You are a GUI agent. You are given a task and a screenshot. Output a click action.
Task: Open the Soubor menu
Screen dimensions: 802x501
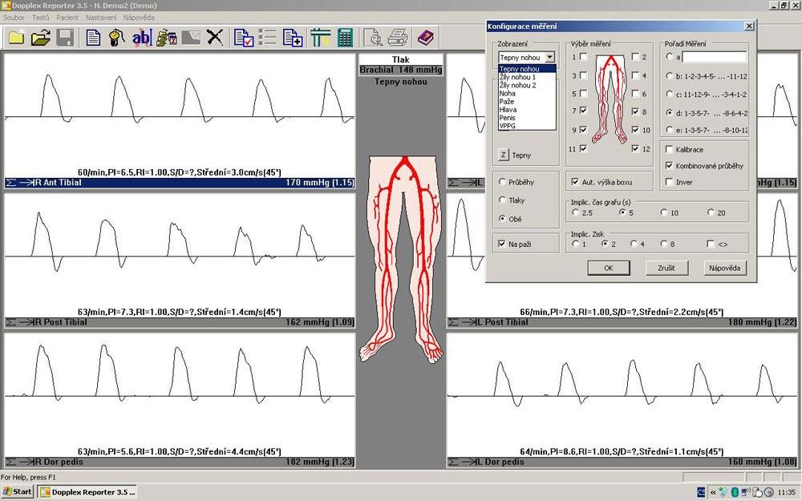pyautogui.click(x=14, y=17)
